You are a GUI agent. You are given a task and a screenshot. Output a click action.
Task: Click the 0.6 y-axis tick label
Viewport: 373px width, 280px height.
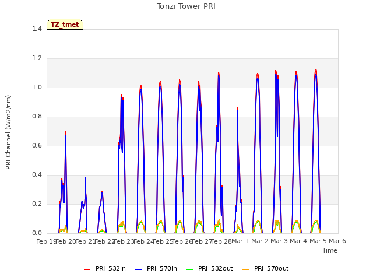coord(37,146)
